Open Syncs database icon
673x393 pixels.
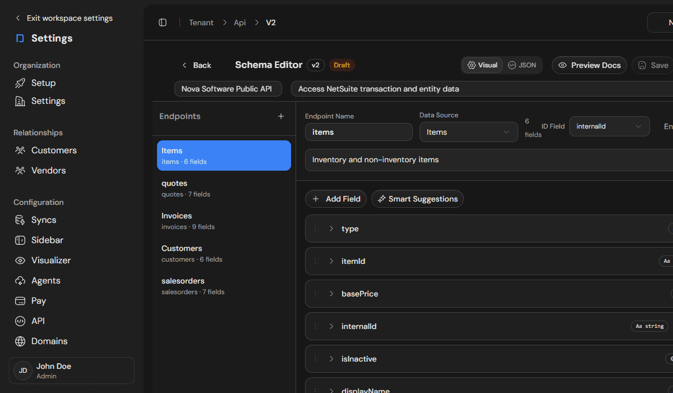tap(20, 220)
